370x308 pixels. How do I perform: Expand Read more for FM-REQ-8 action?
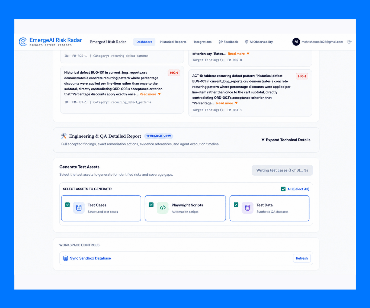tap(239, 54)
